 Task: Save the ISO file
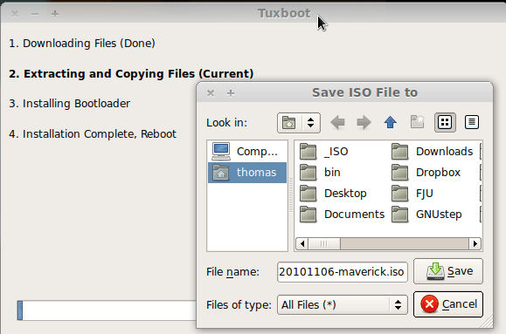(x=448, y=271)
